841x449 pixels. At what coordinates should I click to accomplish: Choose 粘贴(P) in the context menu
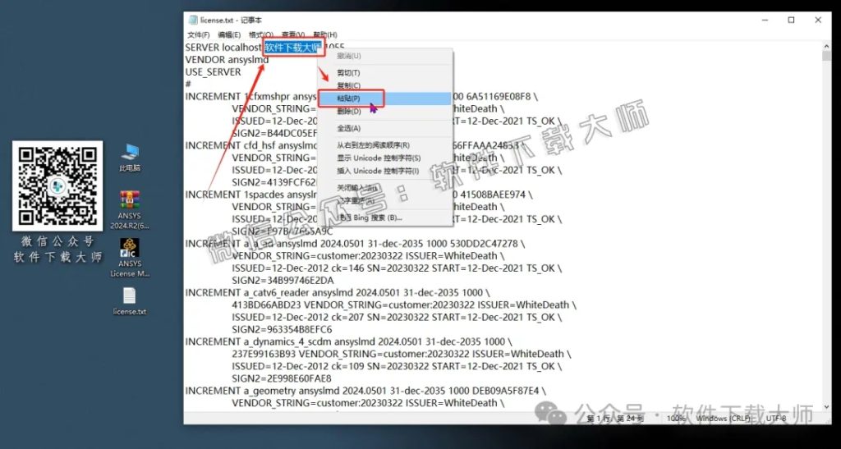[385, 99]
